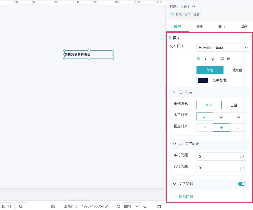Open the 80% zoom level dropdown
The image size is (253, 210).
(132, 206)
